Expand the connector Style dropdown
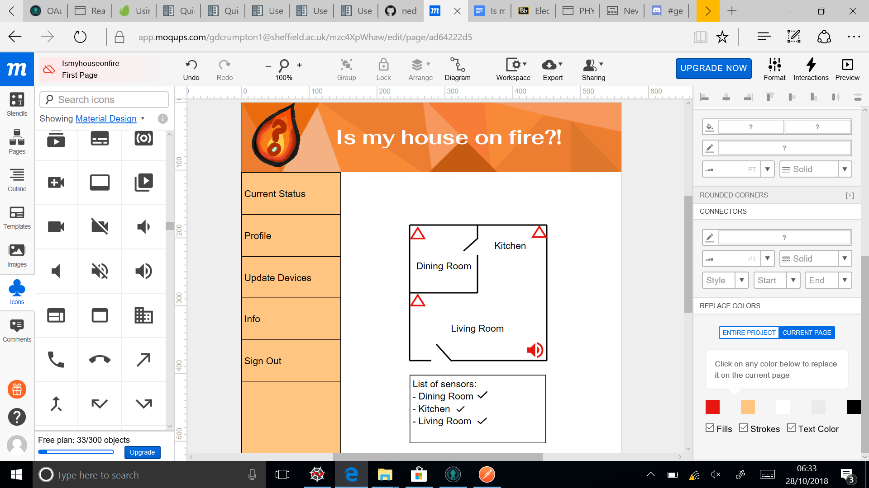This screenshot has width=869, height=488. point(741,280)
